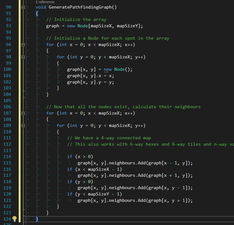Screen dimensions: 234x225
Task: Click the GeneratePathfindingGraph method name
Action: [x=80, y=7]
